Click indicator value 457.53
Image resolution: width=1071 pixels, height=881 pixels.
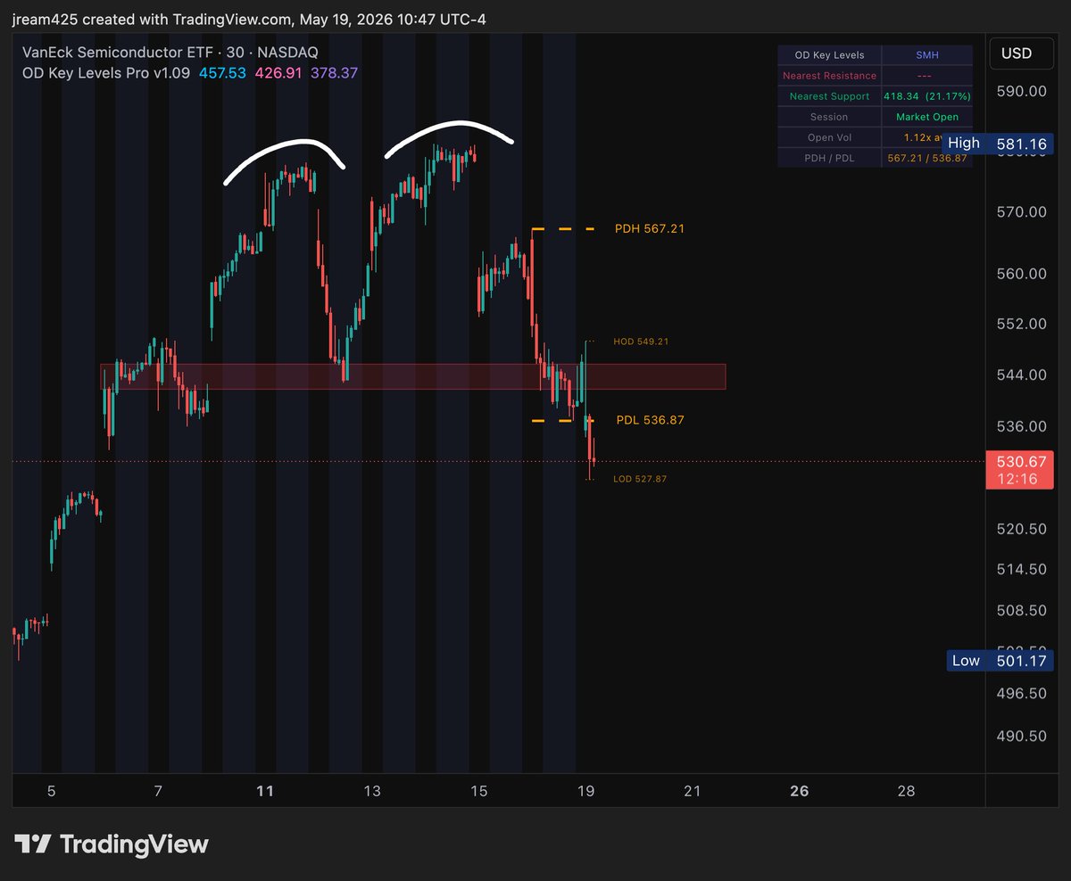(221, 73)
